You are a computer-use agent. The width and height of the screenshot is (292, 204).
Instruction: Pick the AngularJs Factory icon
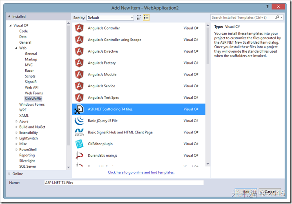click(79, 63)
